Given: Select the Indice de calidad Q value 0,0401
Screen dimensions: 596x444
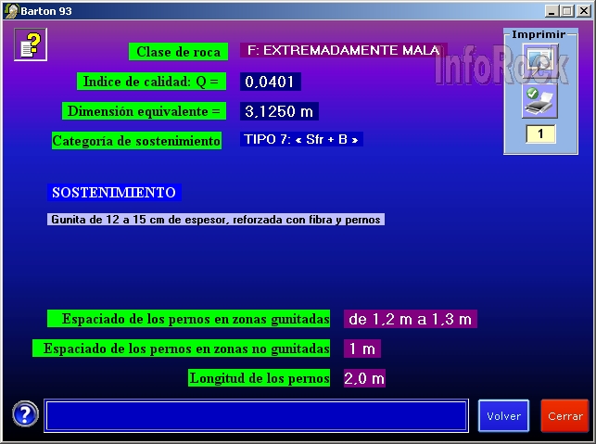Looking at the screenshot, I should (270, 82).
